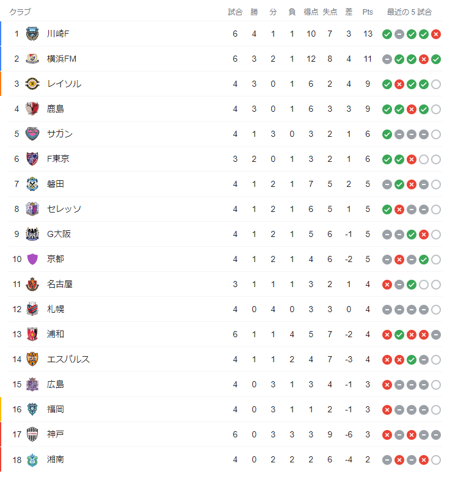Click the 得点 column header

[311, 12]
